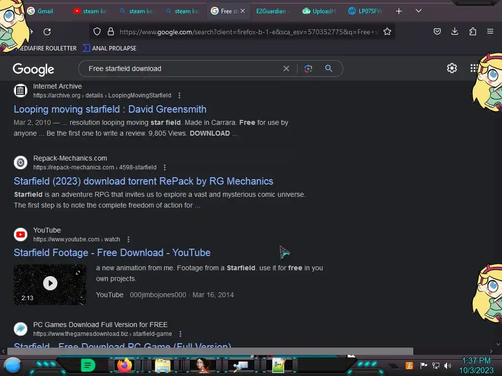The width and height of the screenshot is (502, 376).
Task: Focus the Google search box
Action: [x=182, y=69]
